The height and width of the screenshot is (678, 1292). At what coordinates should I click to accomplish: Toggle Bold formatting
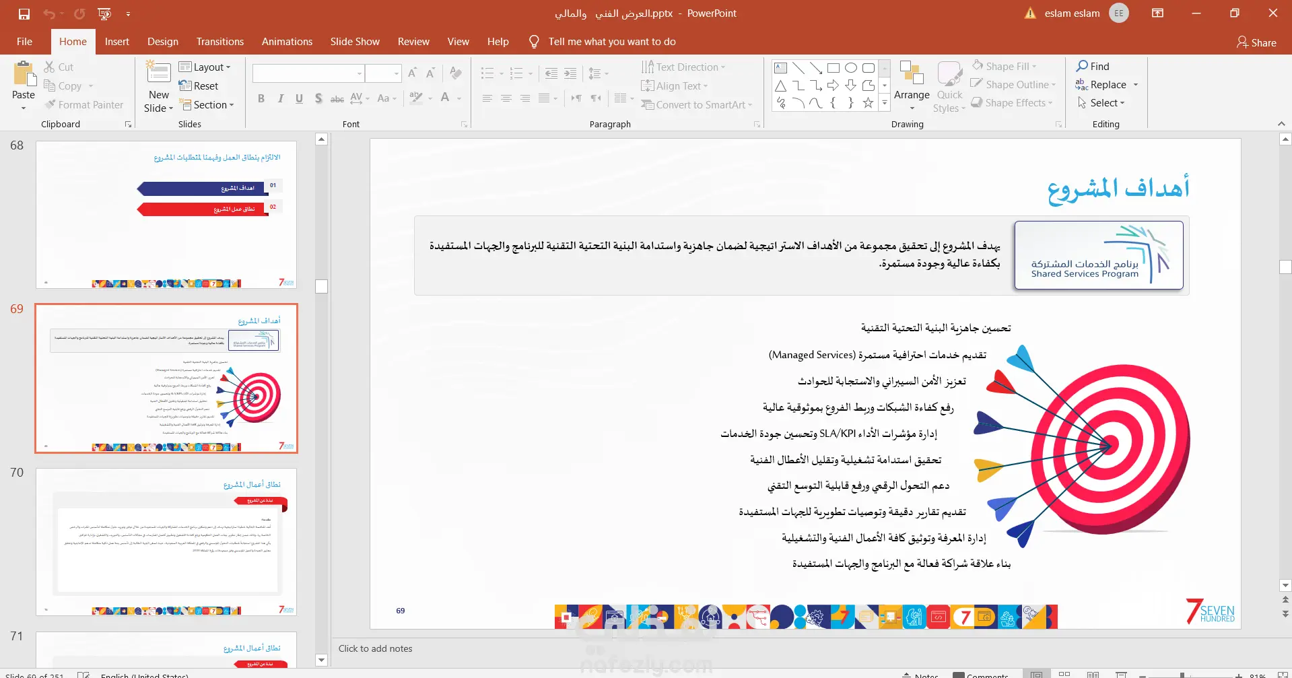(261, 98)
